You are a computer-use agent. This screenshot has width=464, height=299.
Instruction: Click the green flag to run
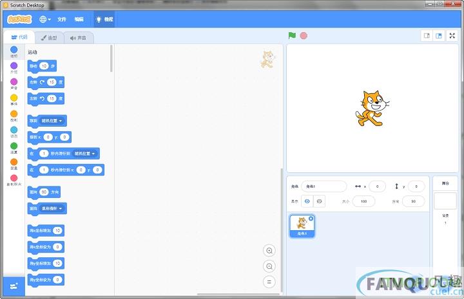(x=292, y=36)
